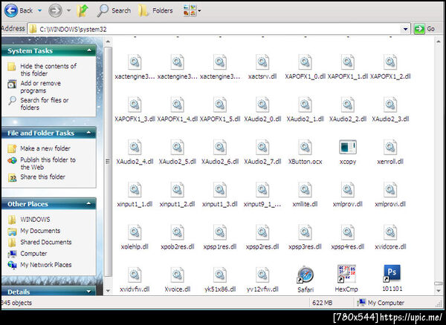Screen dimensions: 446x325
Task: Click file list scrollbar up arrow
Action: tap(438, 42)
